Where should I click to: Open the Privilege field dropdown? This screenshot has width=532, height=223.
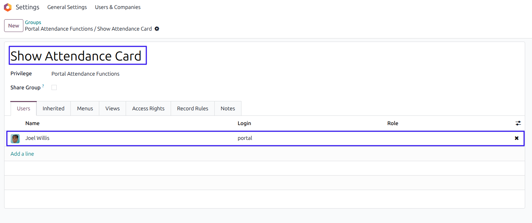[86, 74]
